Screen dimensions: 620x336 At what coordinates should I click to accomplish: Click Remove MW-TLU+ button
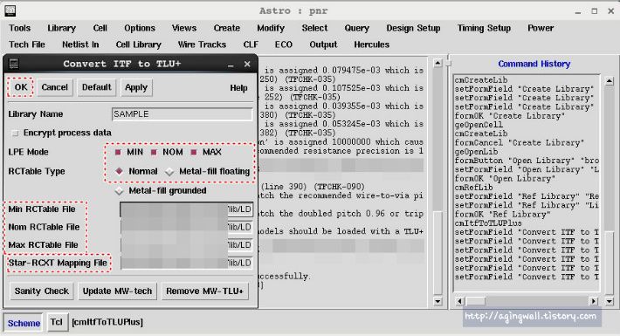[x=205, y=291]
